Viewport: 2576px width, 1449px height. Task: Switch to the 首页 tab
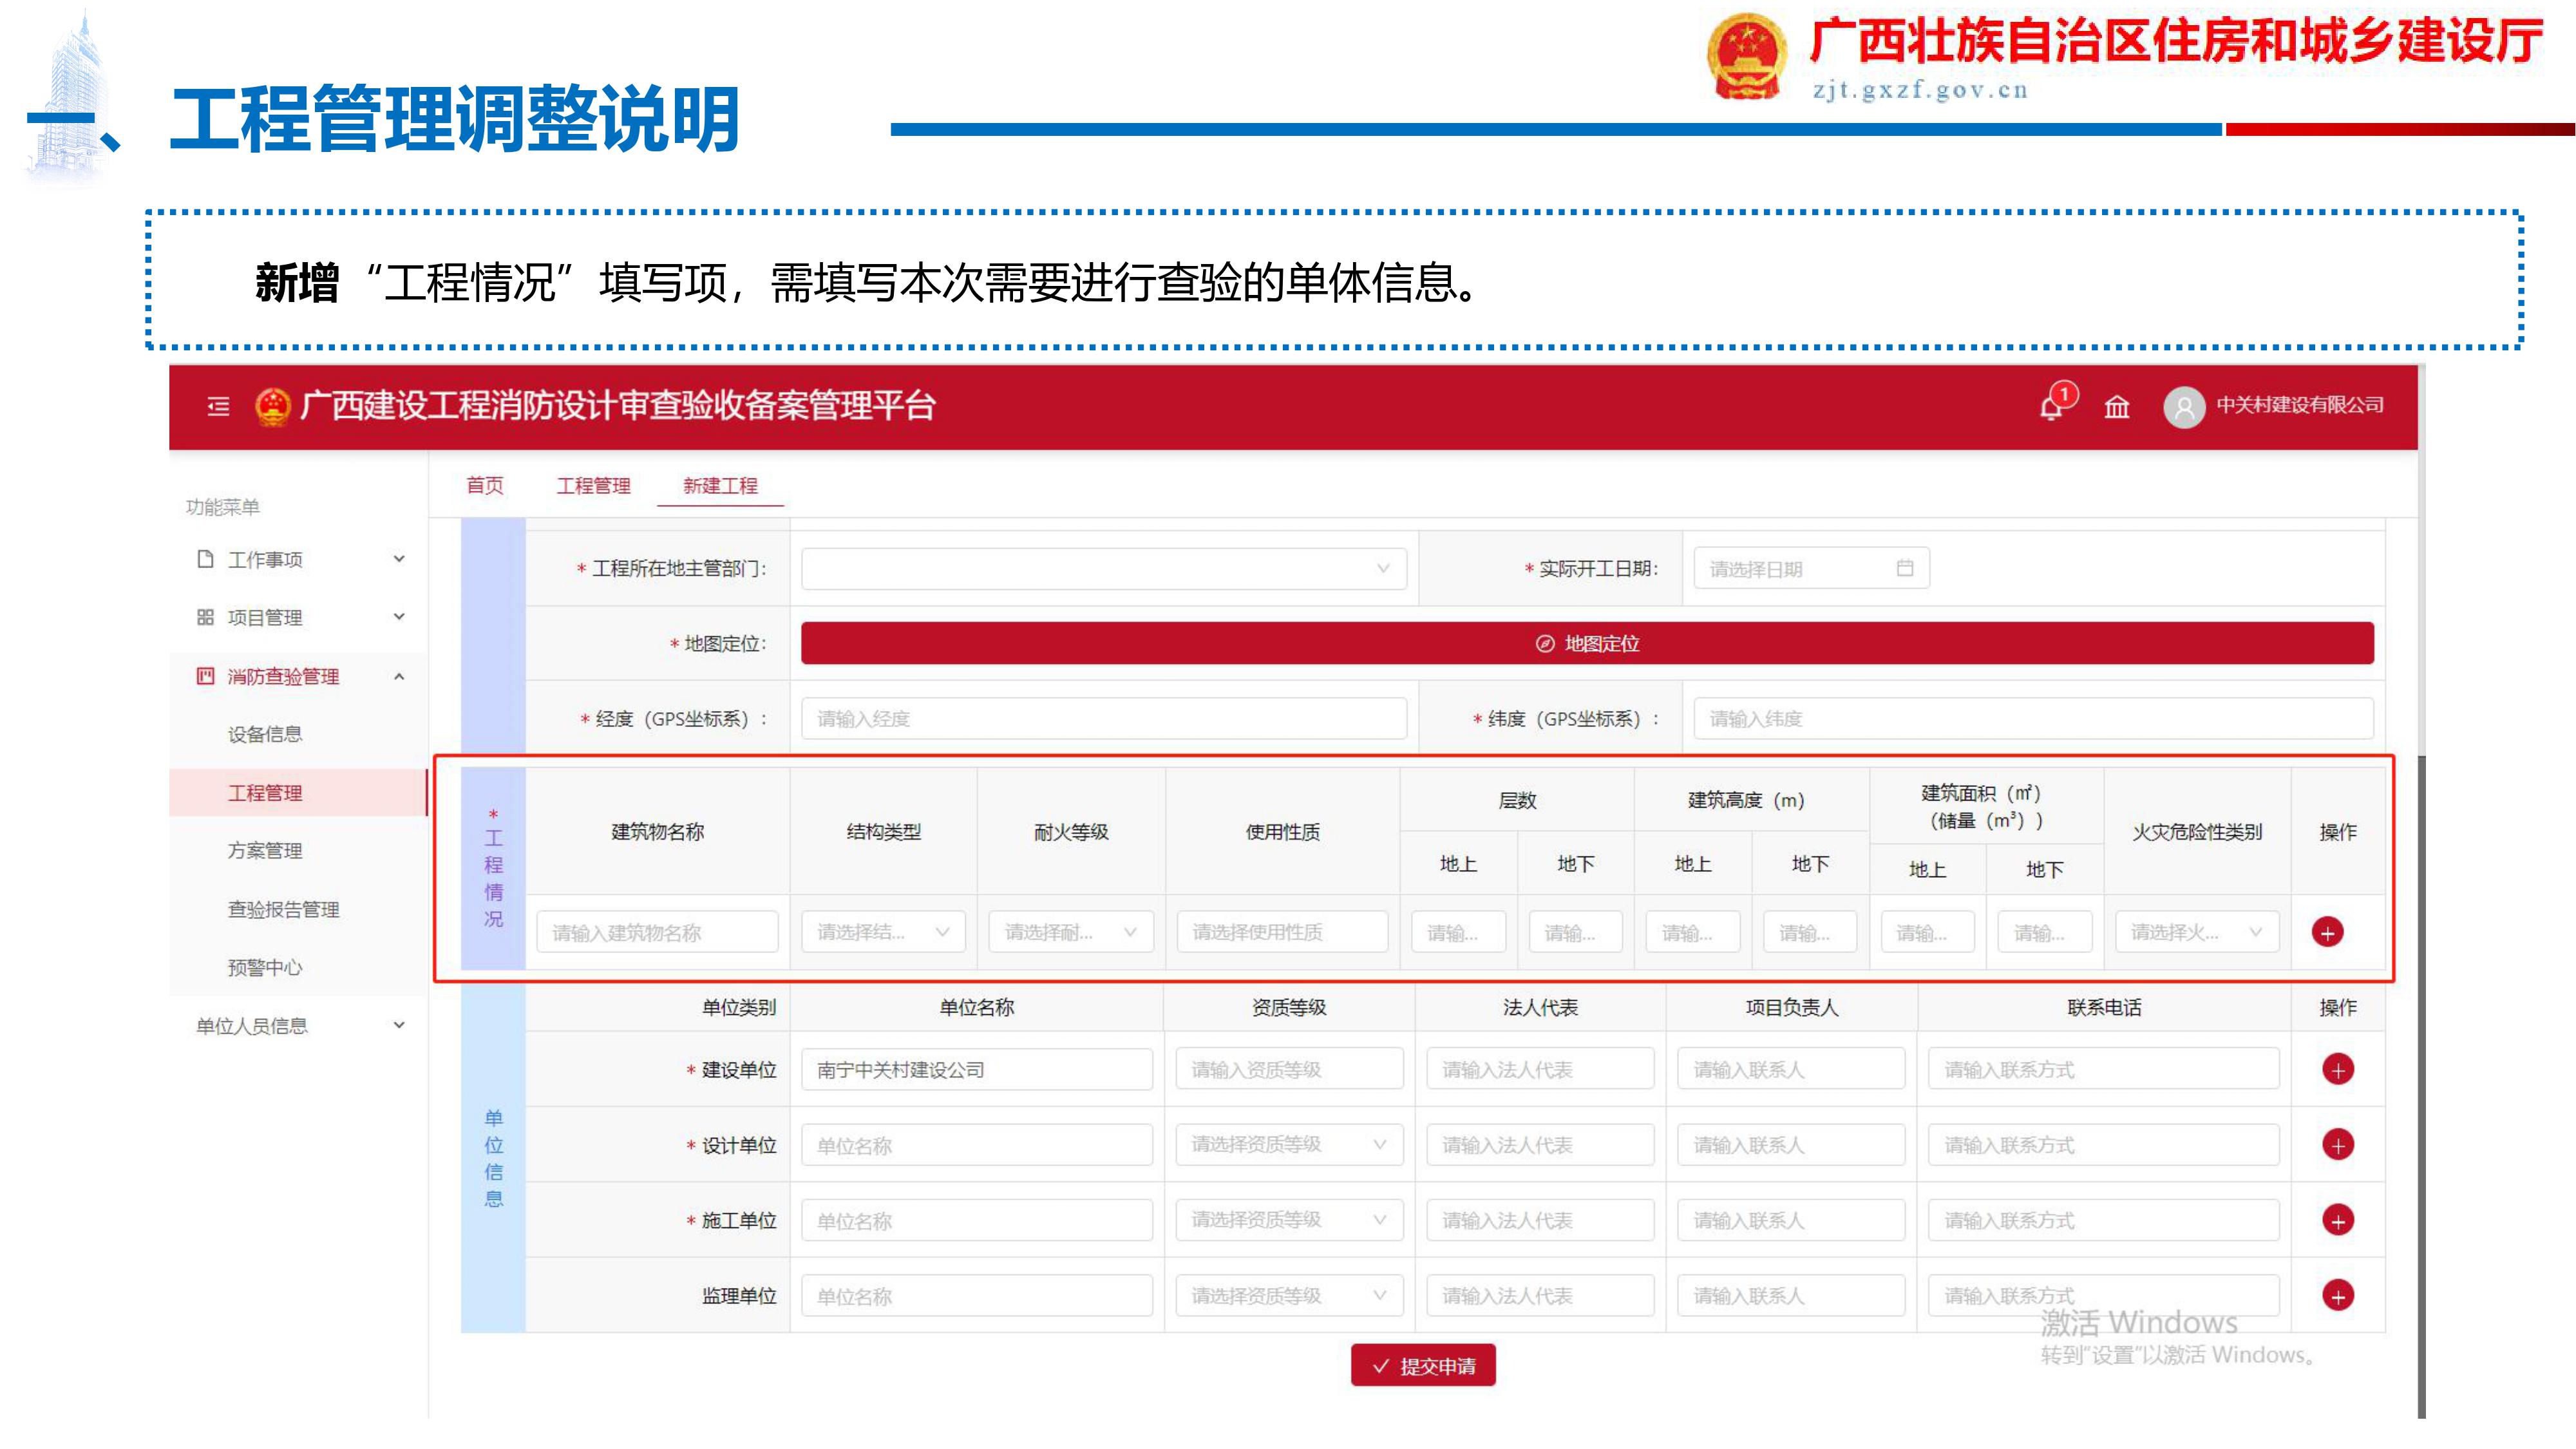point(485,485)
